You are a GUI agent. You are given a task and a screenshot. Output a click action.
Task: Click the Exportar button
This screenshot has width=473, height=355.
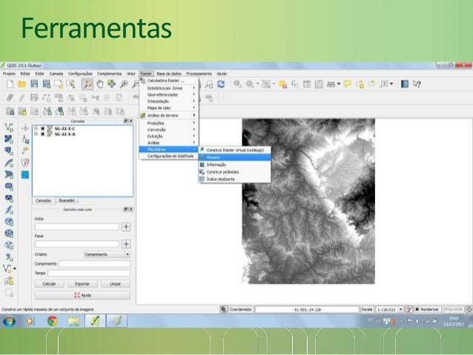(82, 284)
